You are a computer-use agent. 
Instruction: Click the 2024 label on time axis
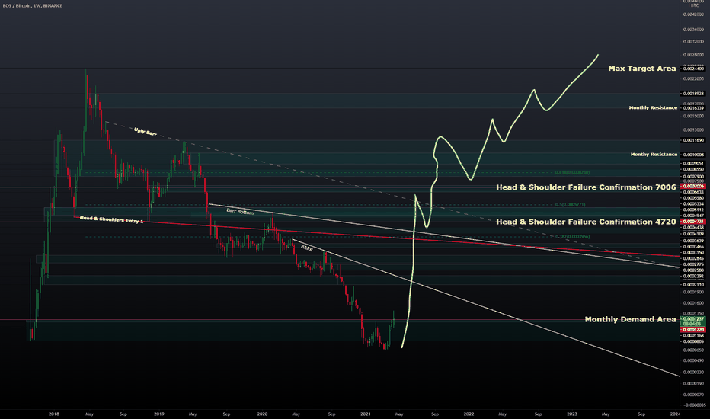coord(675,414)
